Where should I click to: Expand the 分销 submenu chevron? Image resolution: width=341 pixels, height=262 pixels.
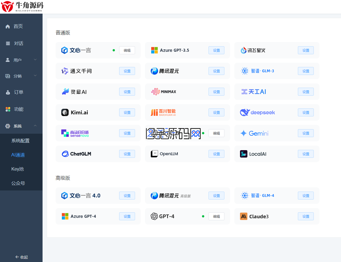(x=35, y=76)
